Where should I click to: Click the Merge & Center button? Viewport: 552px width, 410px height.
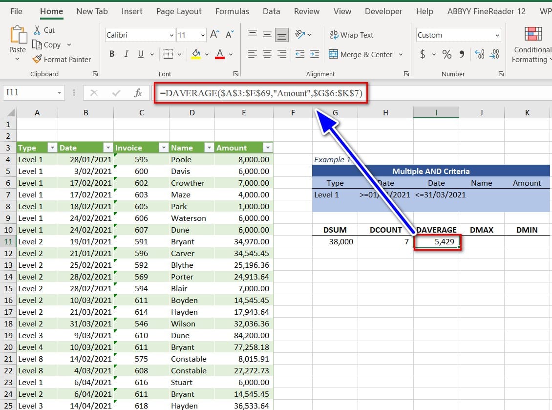[361, 54]
